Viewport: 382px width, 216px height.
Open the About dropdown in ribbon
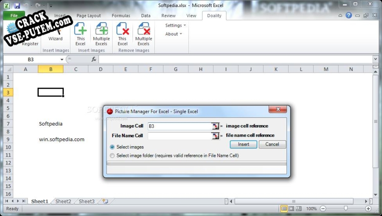173,34
